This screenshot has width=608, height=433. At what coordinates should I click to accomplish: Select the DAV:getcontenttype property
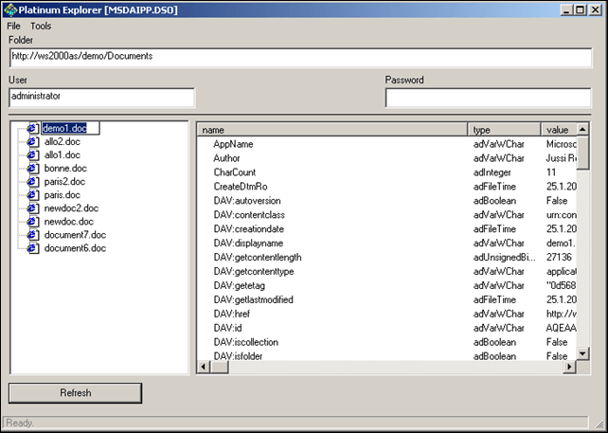pyautogui.click(x=387, y=272)
